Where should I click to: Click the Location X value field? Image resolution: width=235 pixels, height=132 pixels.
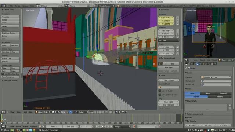[166, 18]
